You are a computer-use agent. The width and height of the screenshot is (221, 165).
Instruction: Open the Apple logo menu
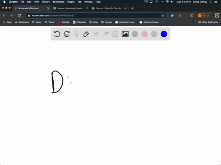click(4, 2)
